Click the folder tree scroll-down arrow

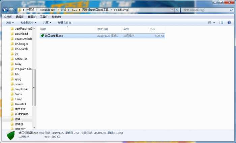click(x=34, y=128)
